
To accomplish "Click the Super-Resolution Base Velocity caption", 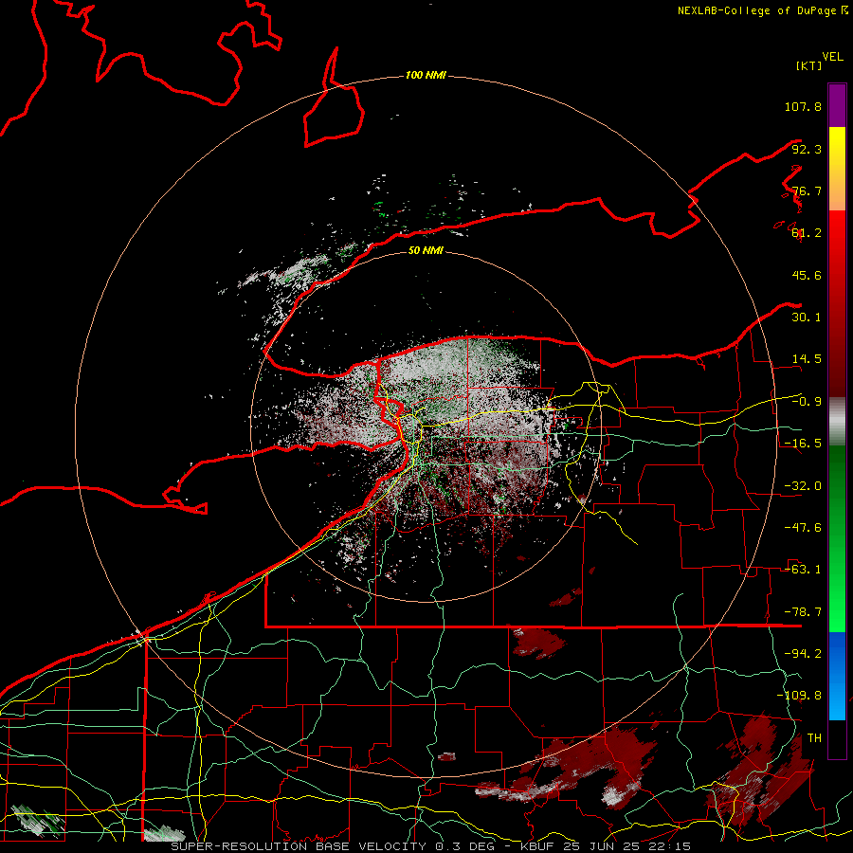I will [431, 846].
